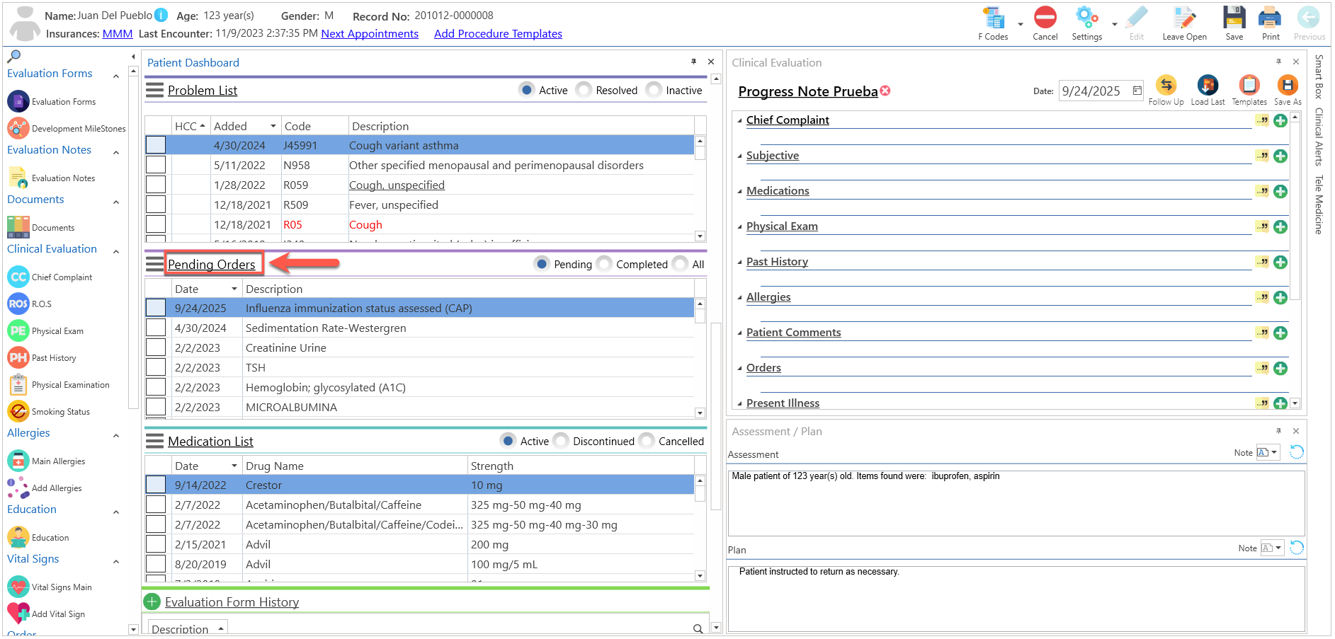1335x639 pixels.
Task: Open the Tele Medicine side tab
Action: click(x=1319, y=205)
